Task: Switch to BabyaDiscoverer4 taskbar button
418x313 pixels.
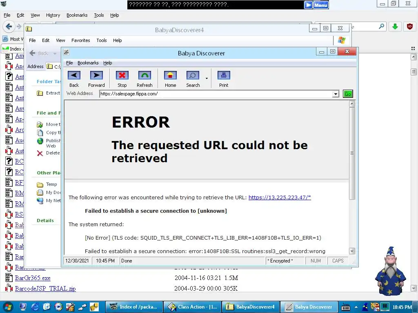Action: (251, 307)
